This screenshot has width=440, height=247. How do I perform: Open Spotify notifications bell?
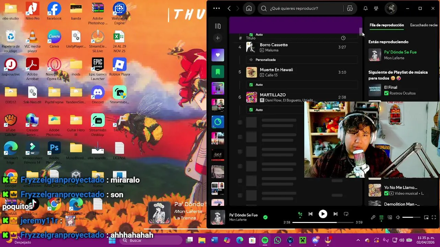coord(365,8)
